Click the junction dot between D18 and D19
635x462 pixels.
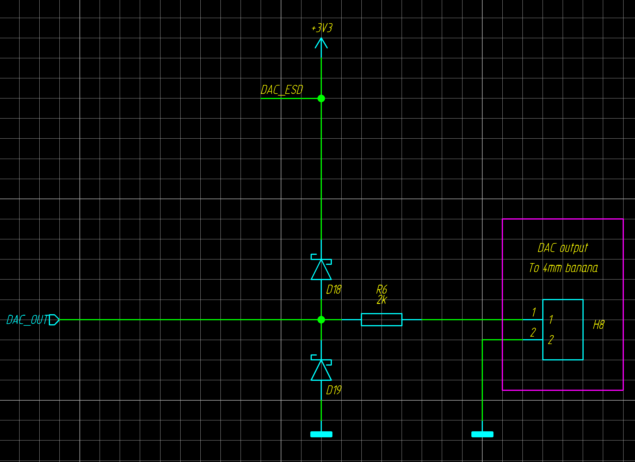[321, 320]
